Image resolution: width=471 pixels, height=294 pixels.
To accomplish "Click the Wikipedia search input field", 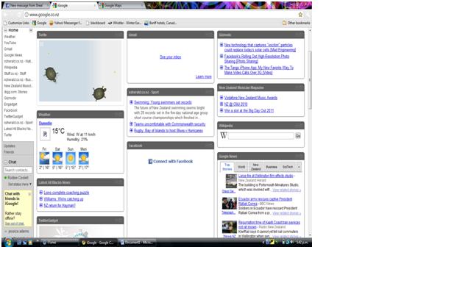I will click(x=261, y=136).
